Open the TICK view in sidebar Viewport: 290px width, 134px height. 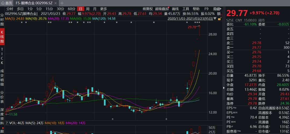coord(2,56)
